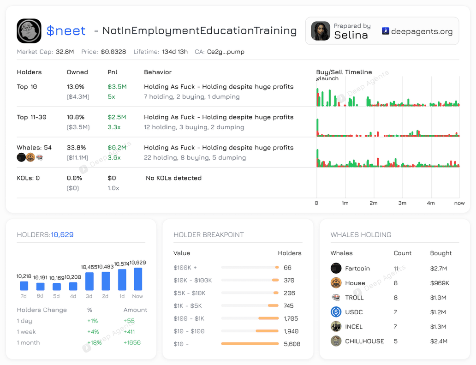Click the 'Top 11-30' holders row label
This screenshot has width=476, height=365.
tap(31, 117)
